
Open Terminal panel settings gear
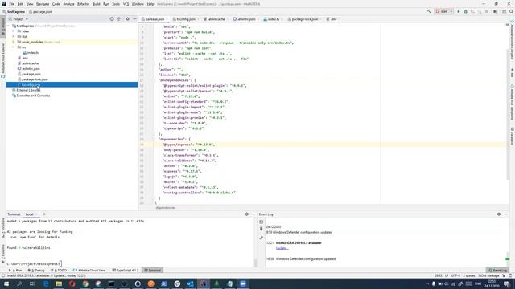(247, 214)
